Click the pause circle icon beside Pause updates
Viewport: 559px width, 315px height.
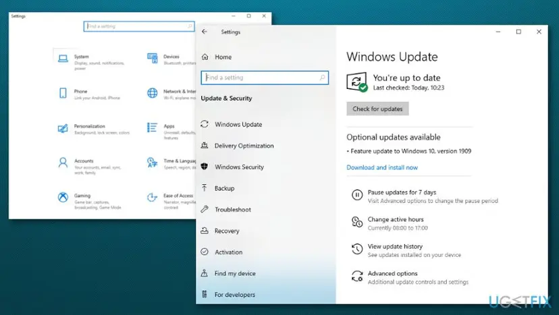tap(357, 195)
